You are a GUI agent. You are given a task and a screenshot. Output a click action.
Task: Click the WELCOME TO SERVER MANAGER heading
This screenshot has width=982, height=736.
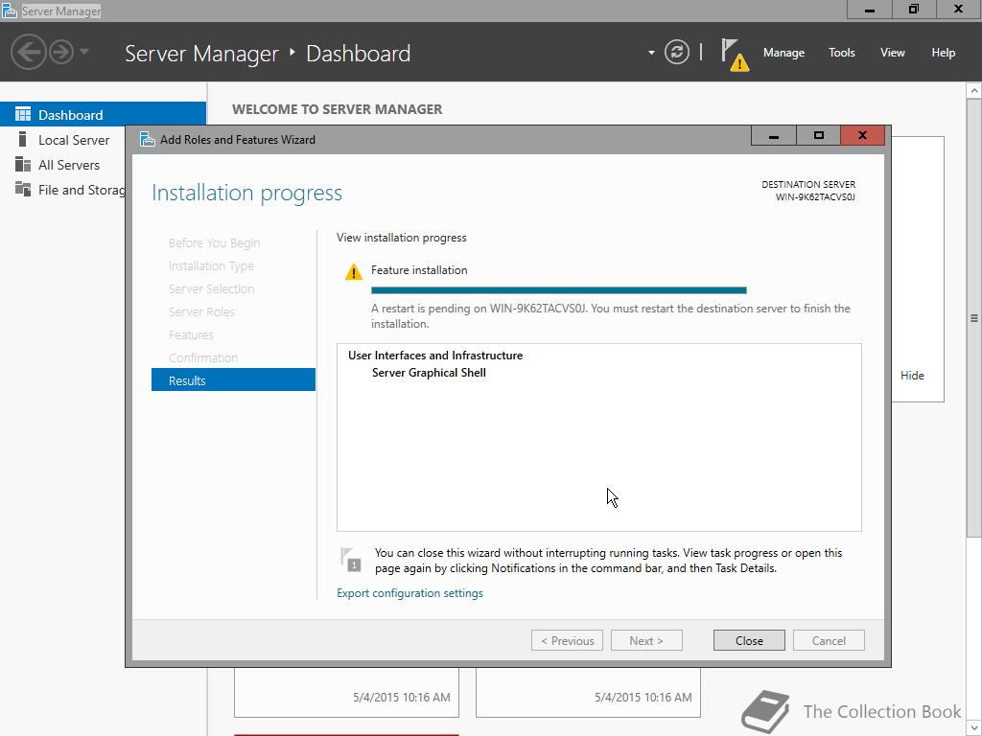(337, 109)
